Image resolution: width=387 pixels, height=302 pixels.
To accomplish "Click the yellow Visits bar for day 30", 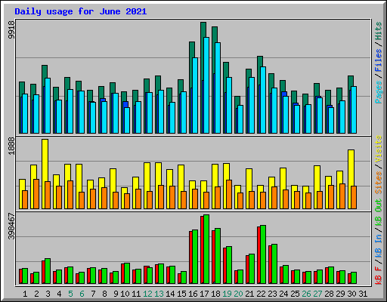I will 351,168.
